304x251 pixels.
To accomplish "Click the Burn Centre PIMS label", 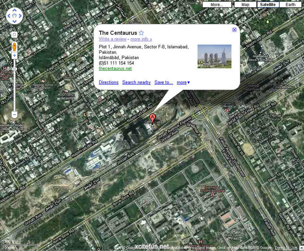I will [x=234, y=237].
